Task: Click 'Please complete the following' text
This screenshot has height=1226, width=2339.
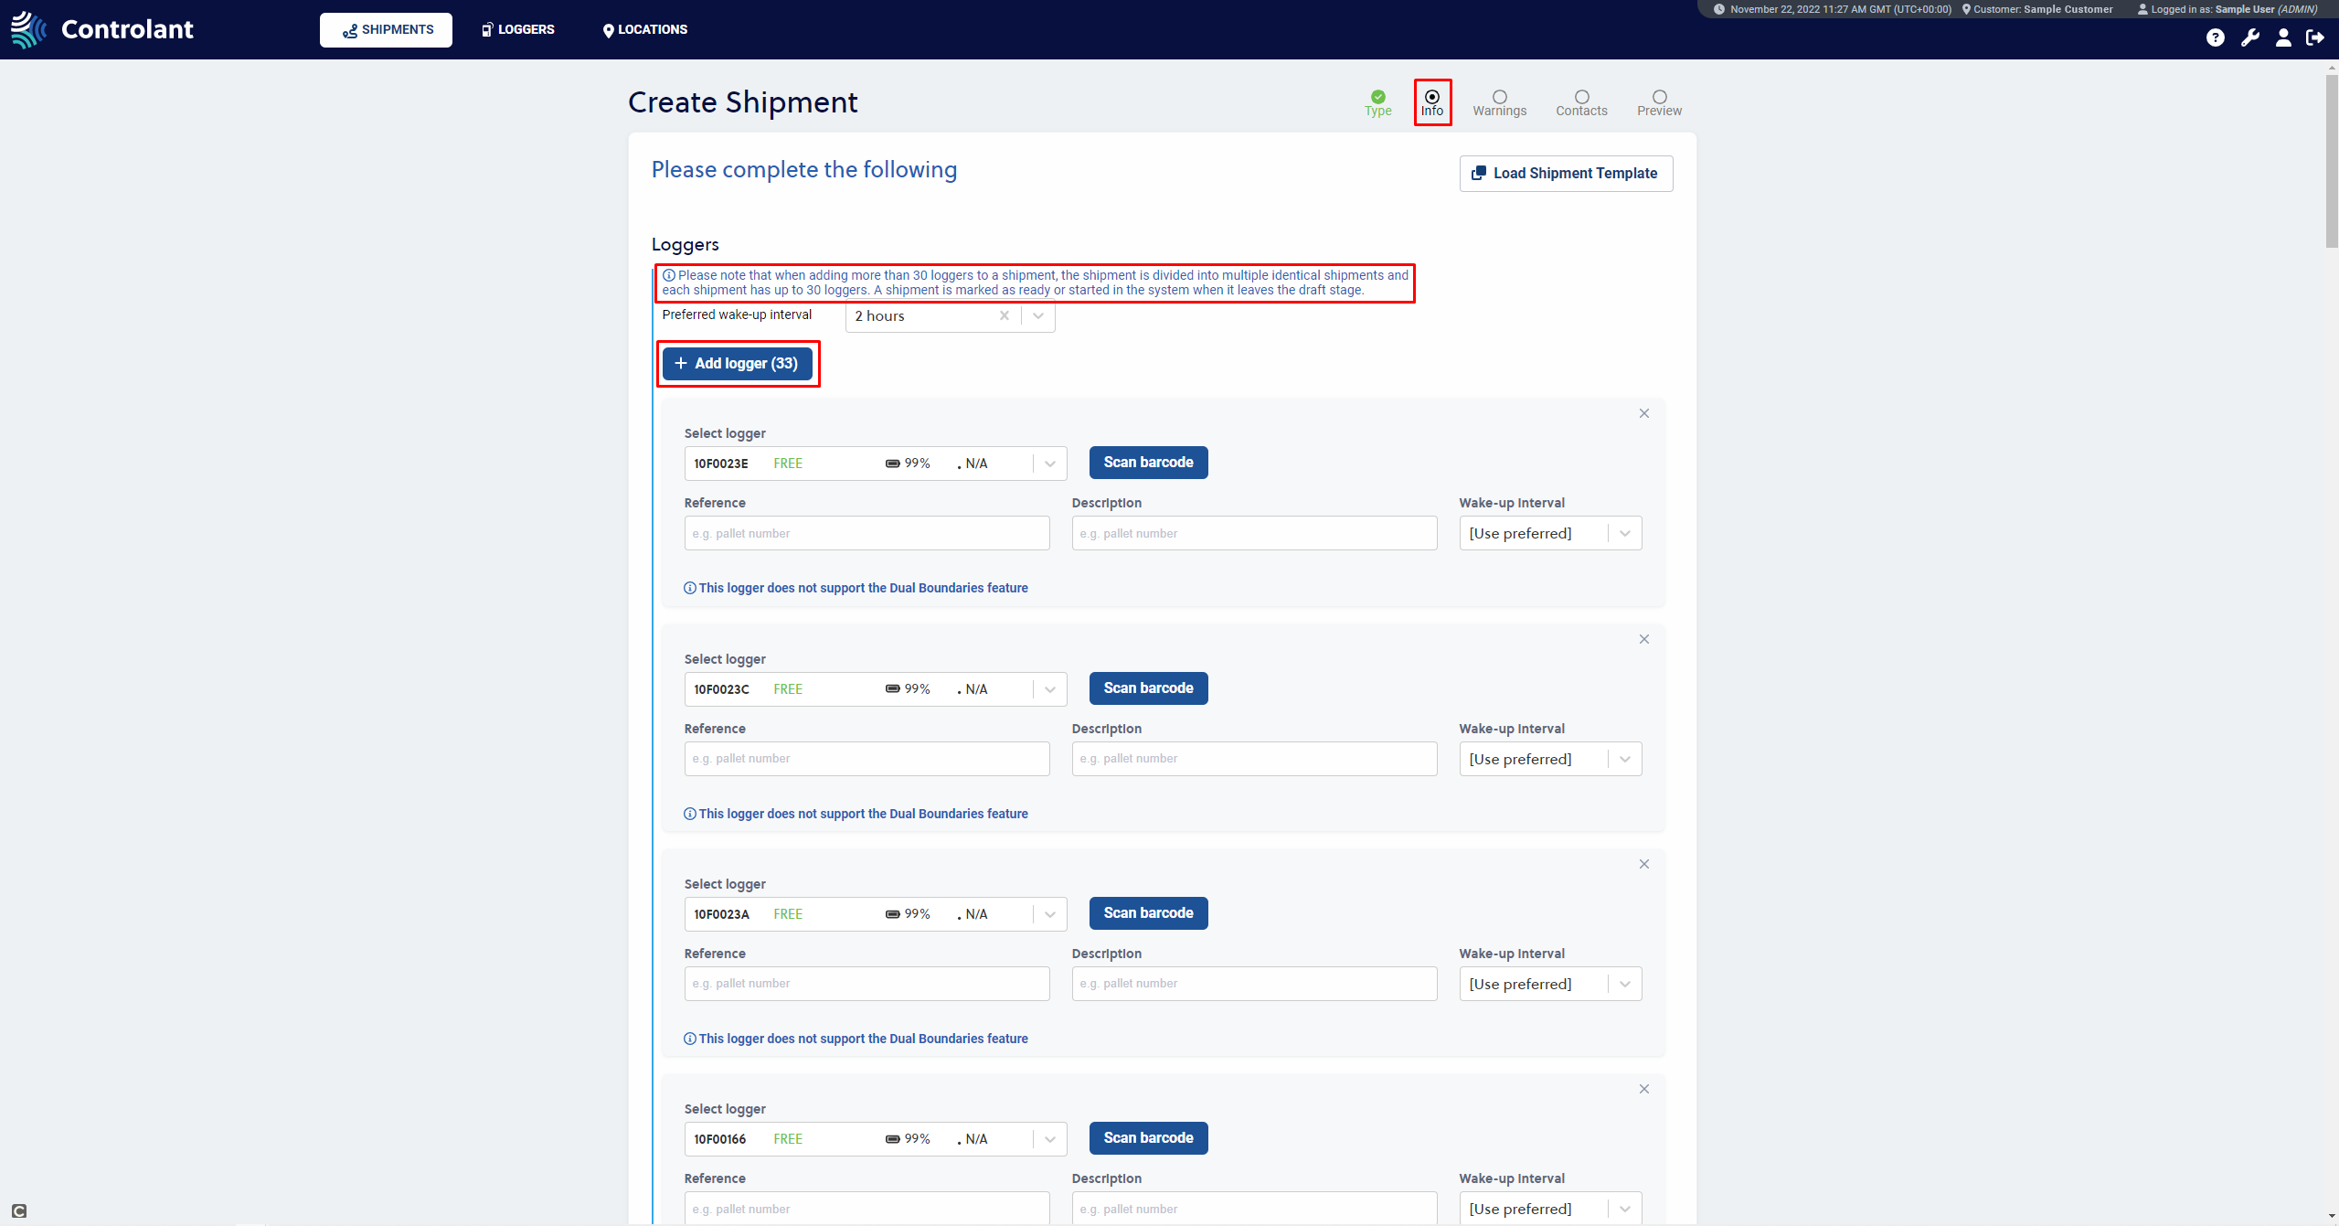Action: point(803,170)
